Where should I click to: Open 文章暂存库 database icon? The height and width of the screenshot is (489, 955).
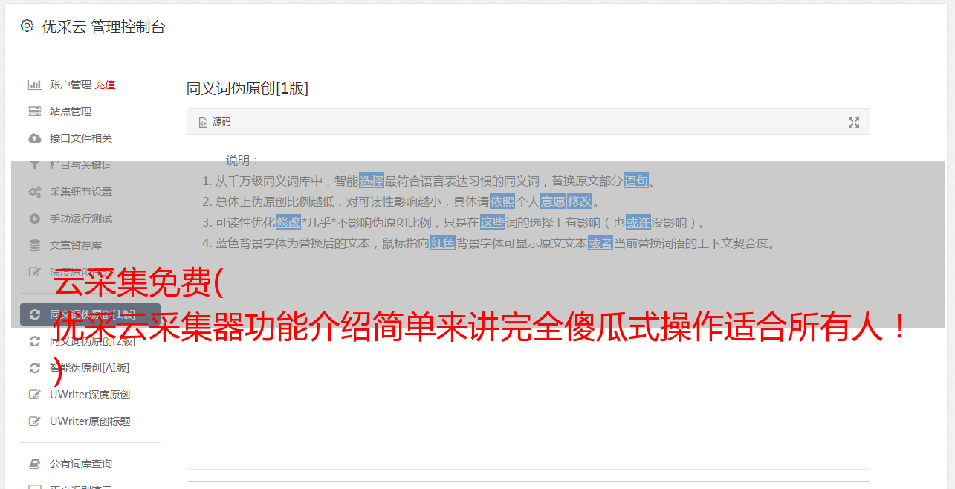pyautogui.click(x=34, y=245)
